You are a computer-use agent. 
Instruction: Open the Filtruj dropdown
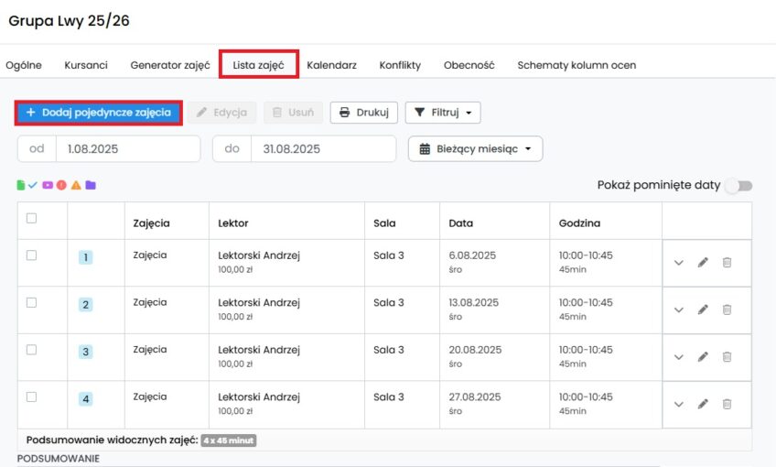pyautogui.click(x=443, y=113)
